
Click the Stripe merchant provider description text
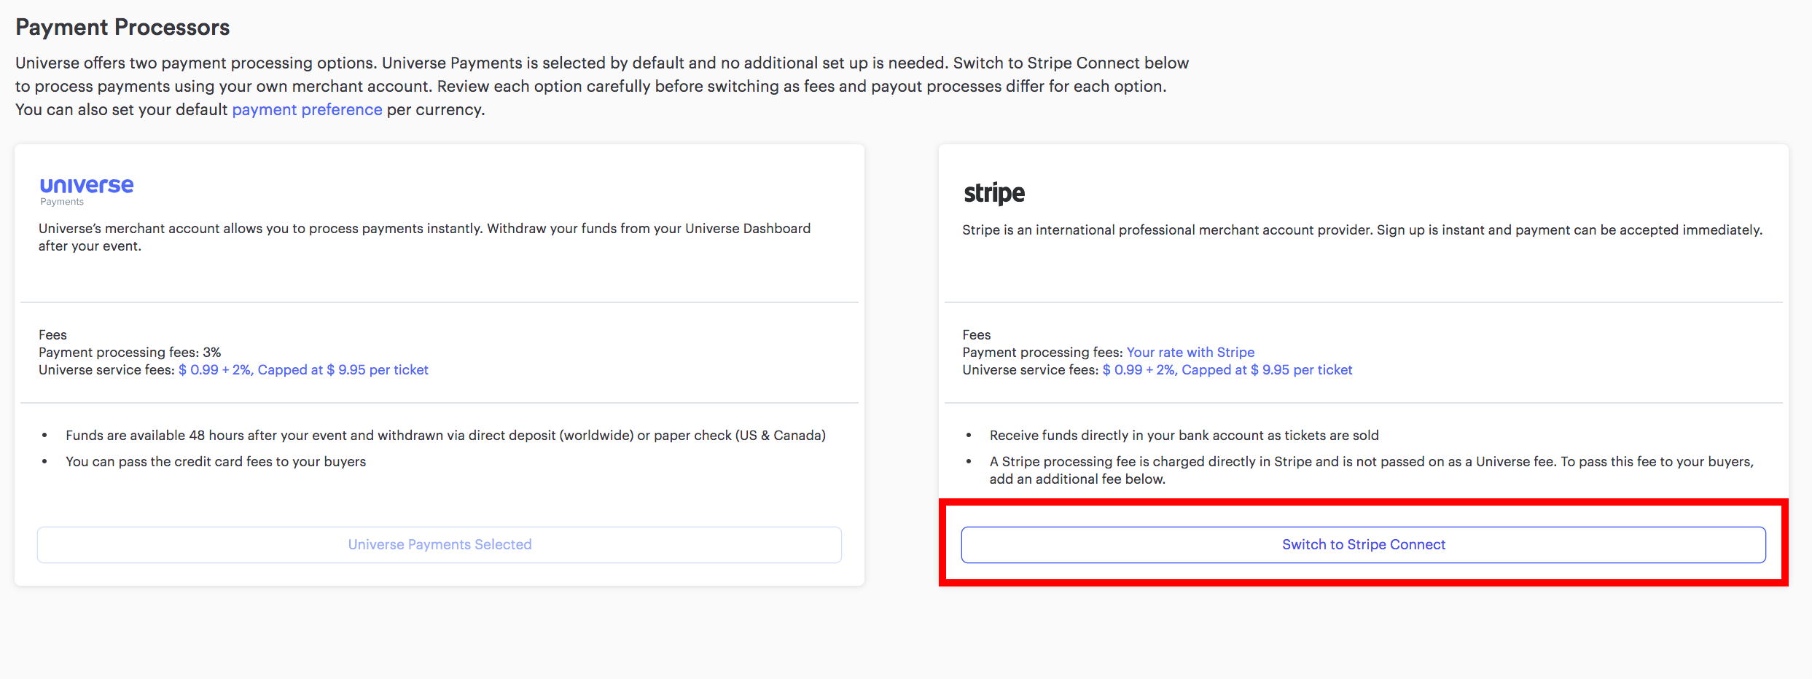tap(1362, 229)
